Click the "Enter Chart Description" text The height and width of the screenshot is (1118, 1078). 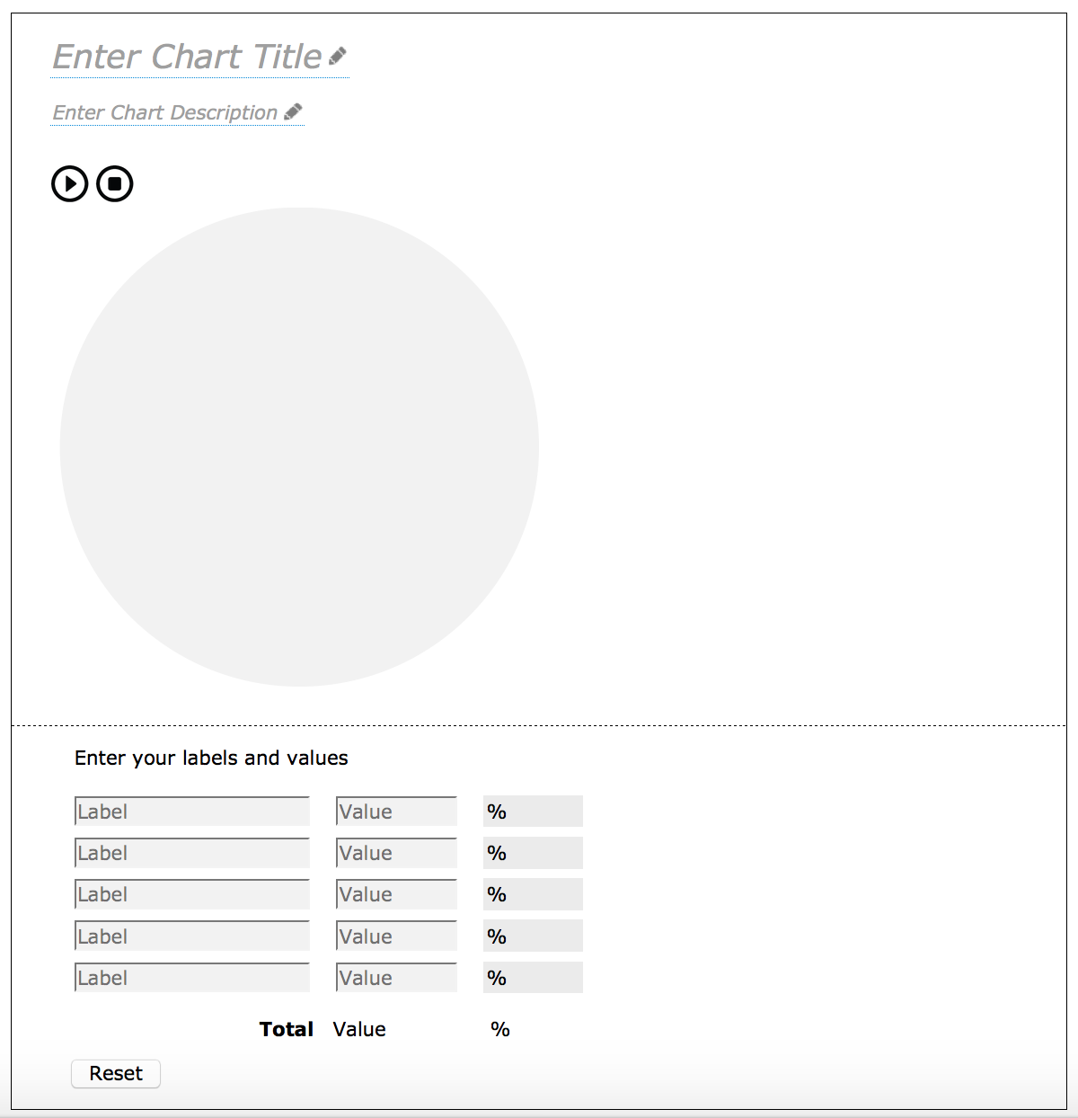tap(165, 112)
